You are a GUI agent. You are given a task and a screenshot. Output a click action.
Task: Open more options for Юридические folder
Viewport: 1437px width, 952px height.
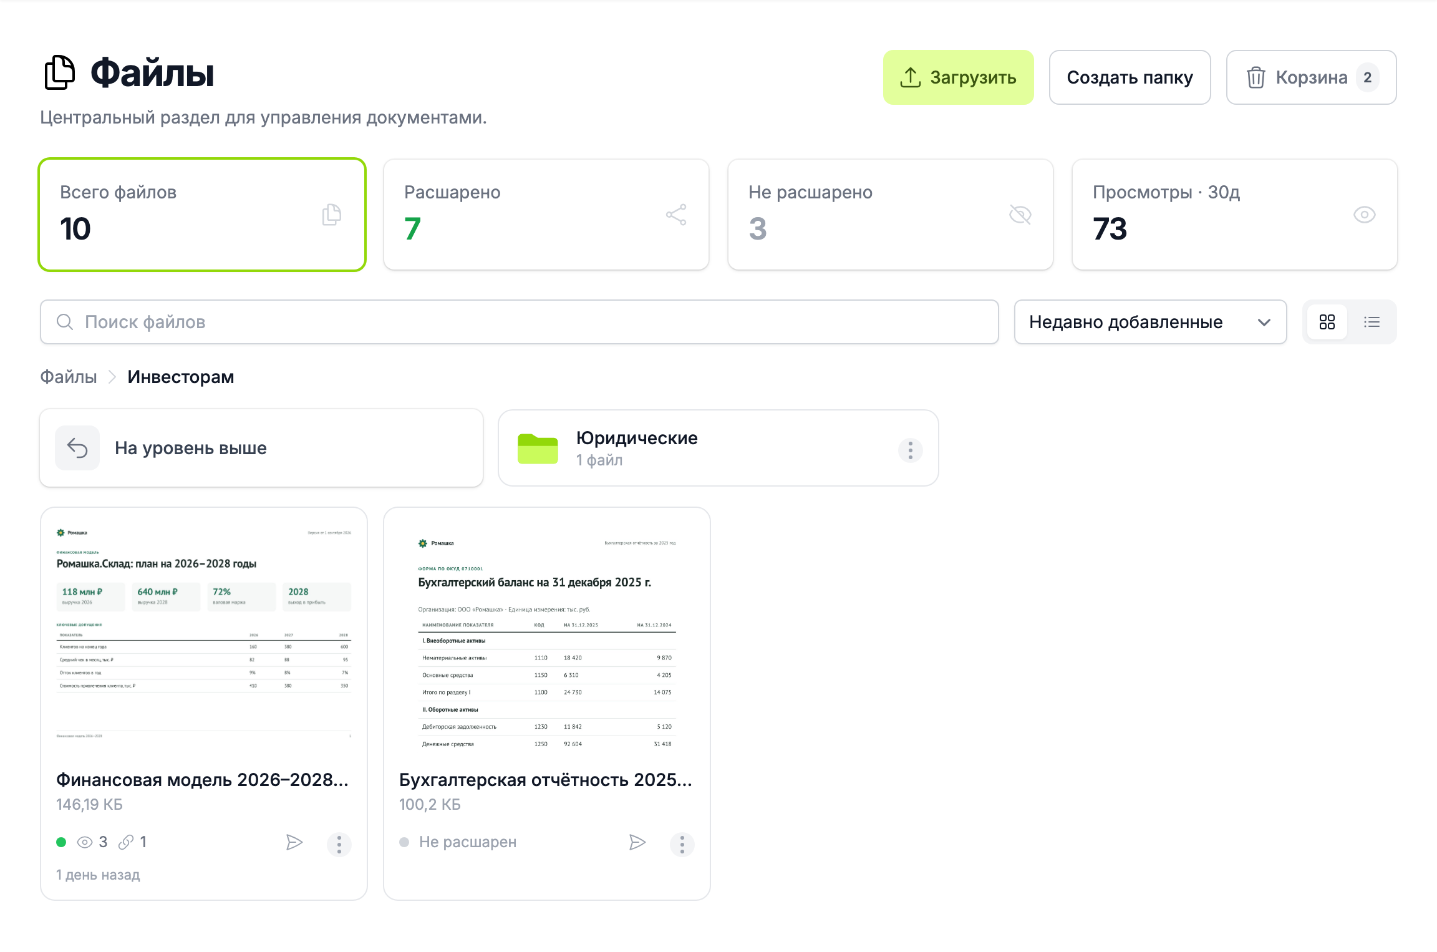[x=911, y=450]
